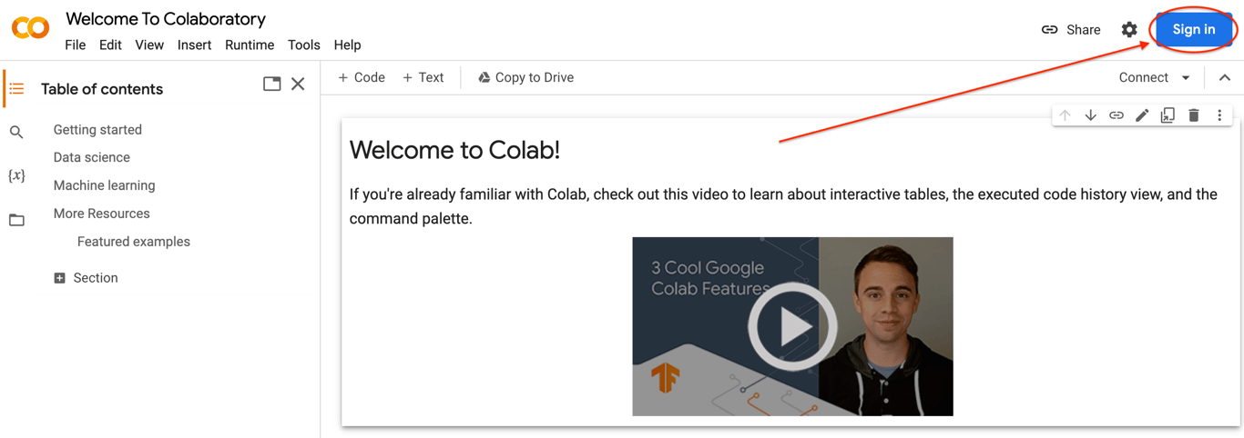This screenshot has height=438, width=1244.
Task: Mirror cell in tab icon
Action: 1168,115
